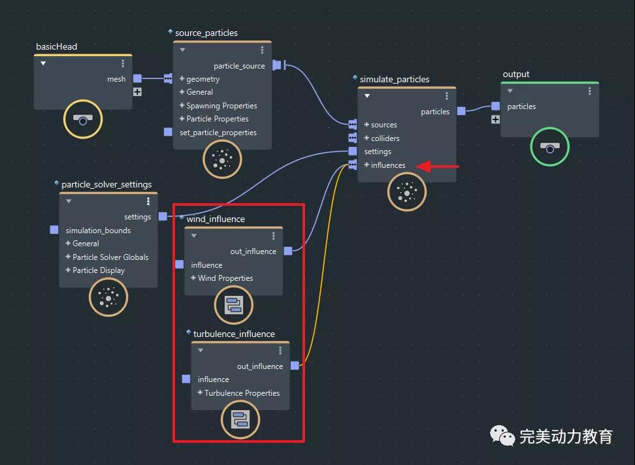Open the three-dot menu on the output node
The height and width of the screenshot is (465, 635).
point(589,91)
